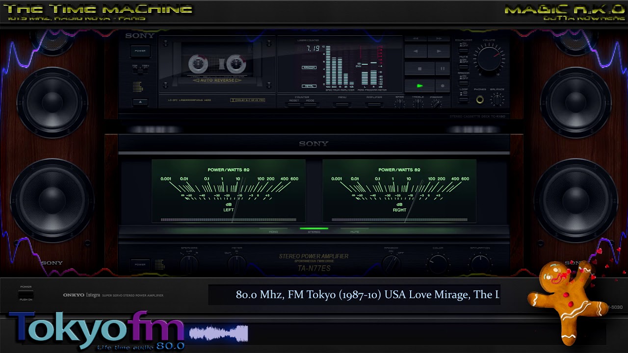This screenshot has width=628, height=353.
Task: Click the Color knob
Action: tap(438, 264)
